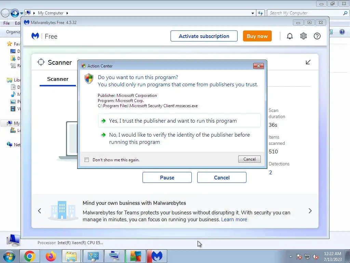Image resolution: width=350 pixels, height=263 pixels.
Task: Open Explorer address bar dropdown
Action: click(253, 13)
